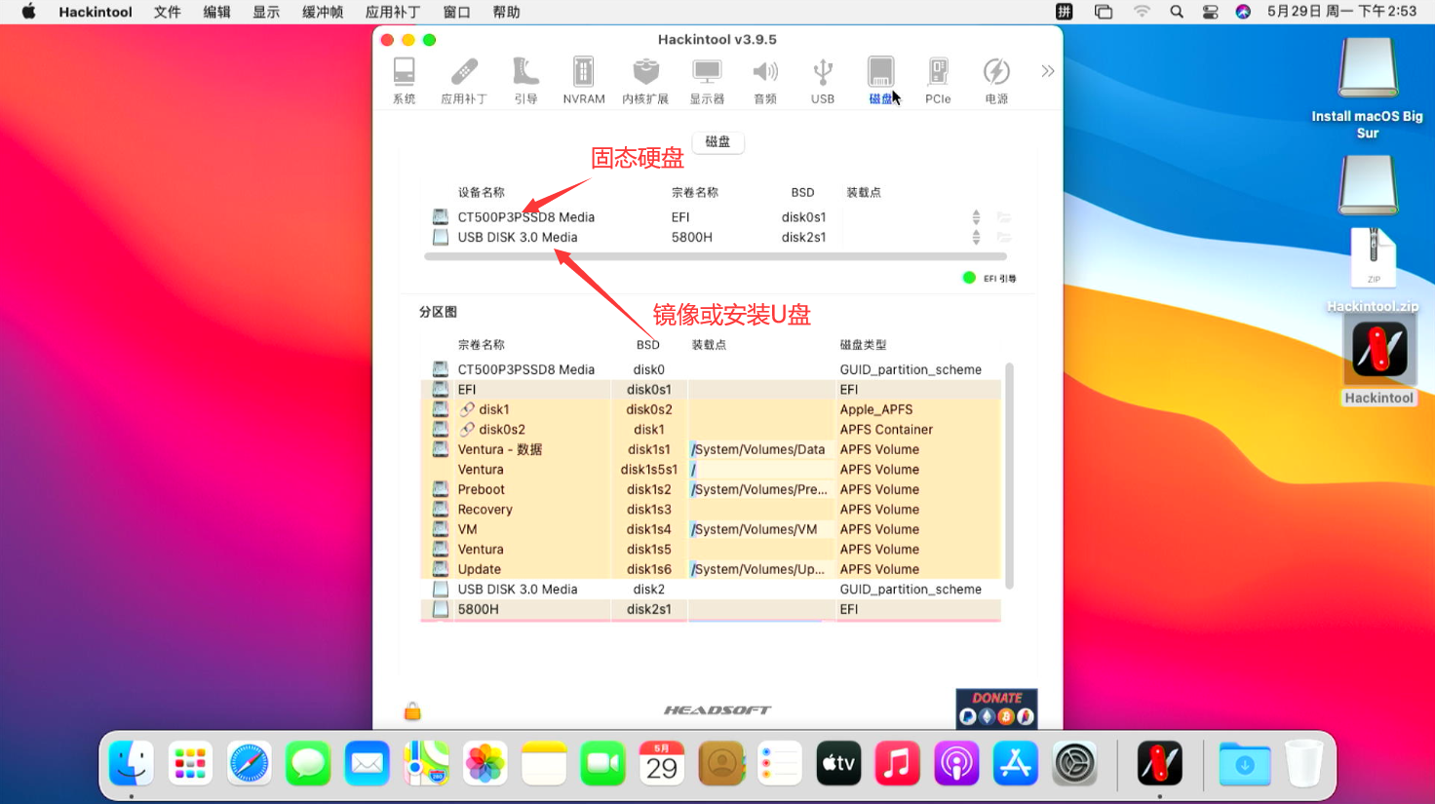Click the linked disk0s2 APFS Container row
Screen dimensions: 1435x804
(x=711, y=430)
